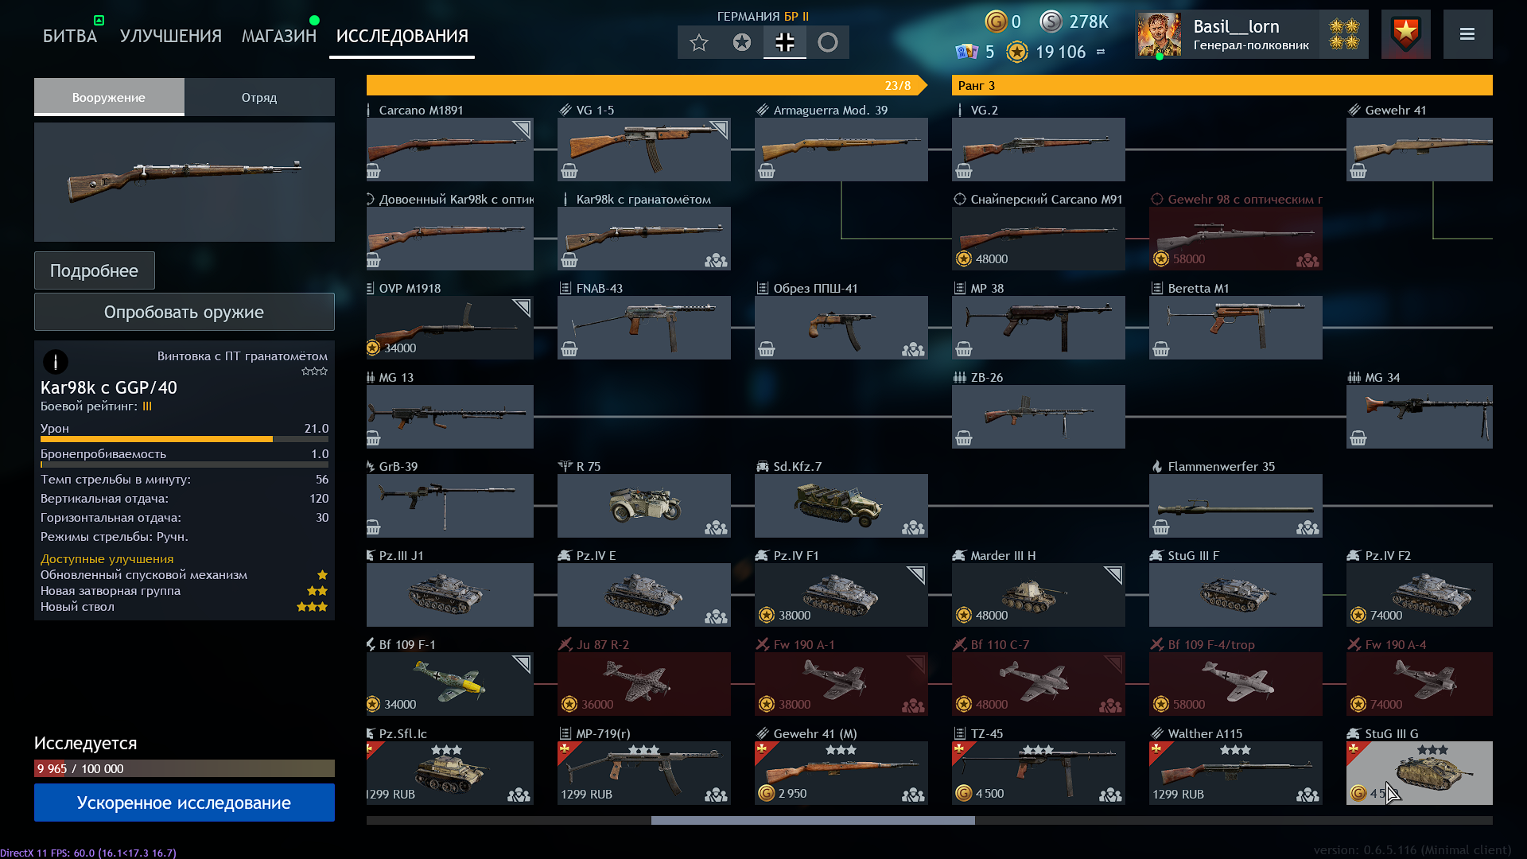Click the red star shield badge icon
Screen dimensions: 1527x859
(1405, 34)
